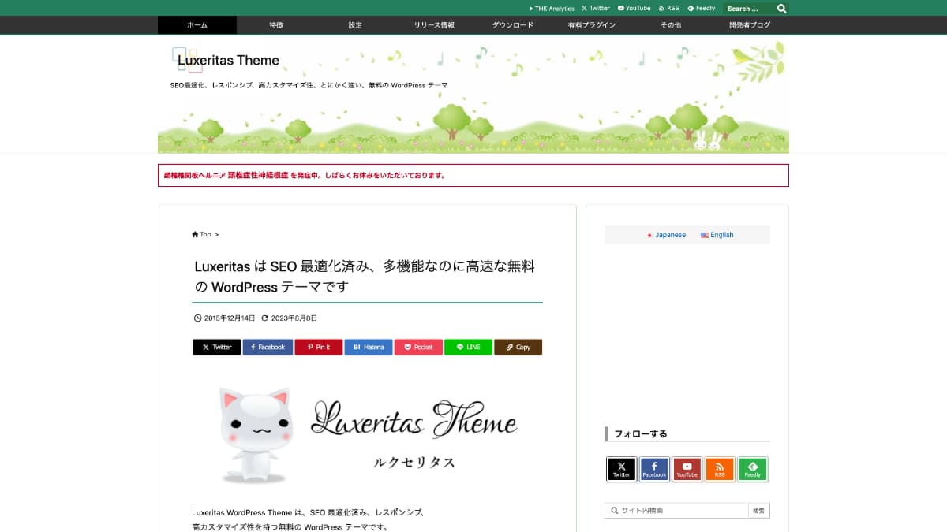Image resolution: width=947 pixels, height=532 pixels.
Task: Share with the green LINE button
Action: click(x=468, y=347)
